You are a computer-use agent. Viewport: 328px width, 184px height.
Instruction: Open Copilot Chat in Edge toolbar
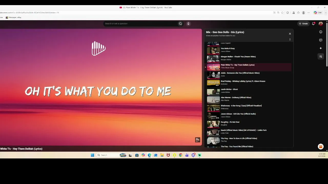[x=318, y=13]
